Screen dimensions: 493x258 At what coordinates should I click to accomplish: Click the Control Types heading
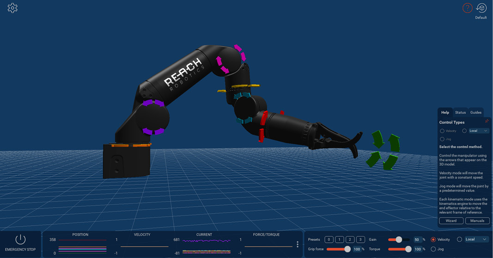(x=452, y=122)
